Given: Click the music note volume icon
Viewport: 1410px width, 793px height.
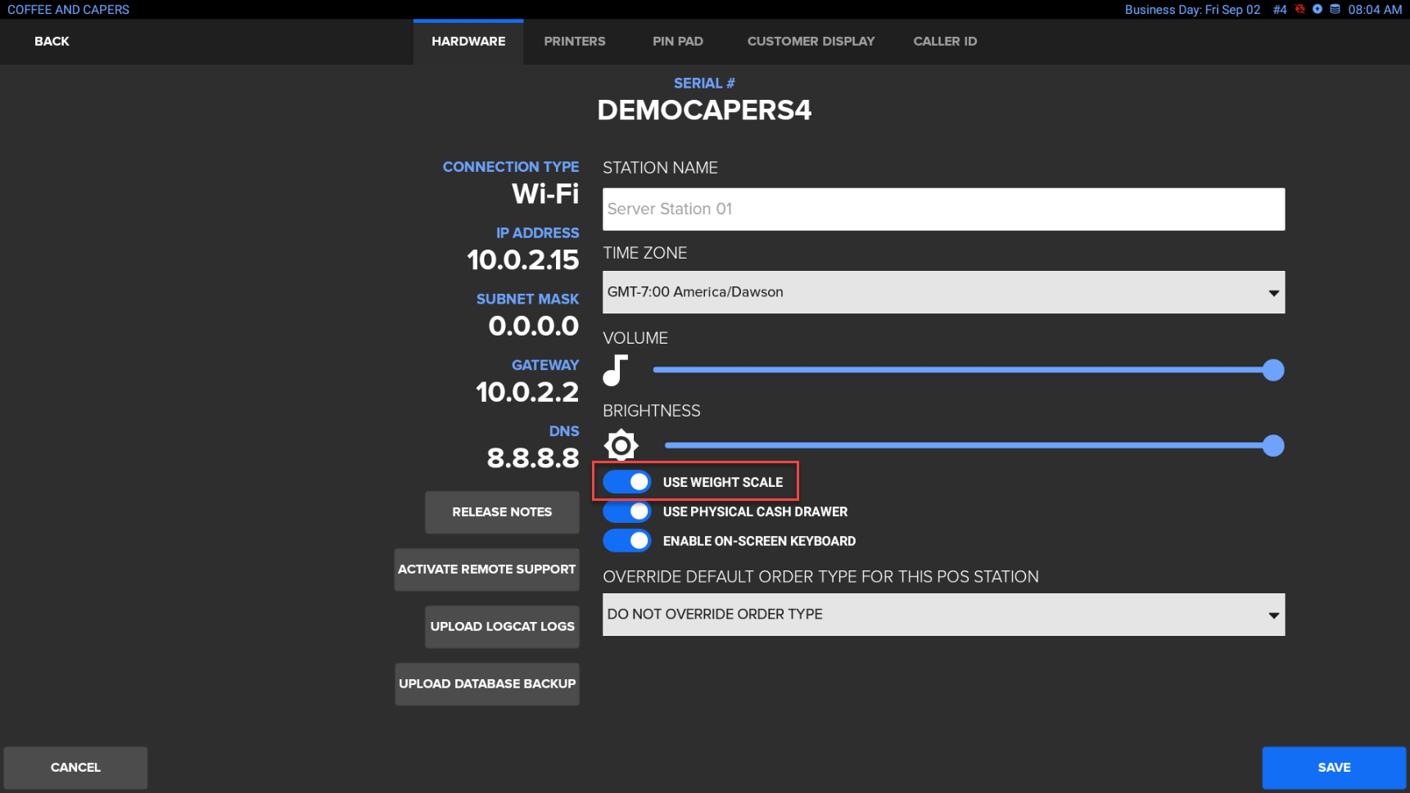Looking at the screenshot, I should (616, 370).
